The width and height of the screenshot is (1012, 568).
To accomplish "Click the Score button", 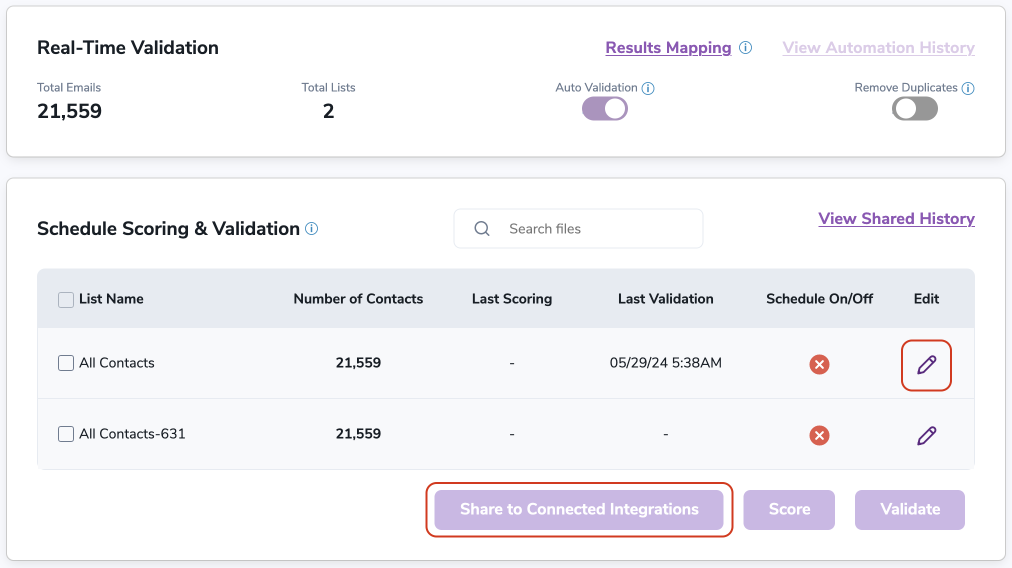I will [789, 509].
